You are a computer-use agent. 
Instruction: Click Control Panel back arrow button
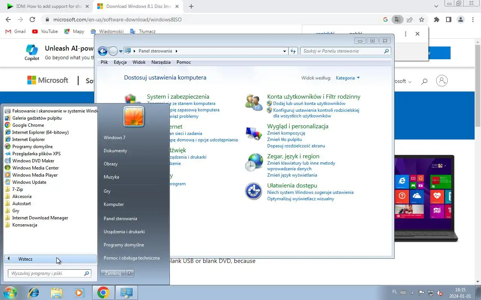[103, 51]
